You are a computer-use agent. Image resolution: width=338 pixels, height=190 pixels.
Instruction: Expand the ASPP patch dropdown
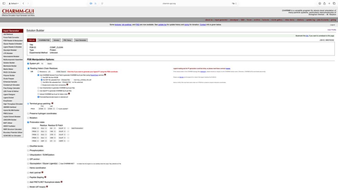coord(61,141)
